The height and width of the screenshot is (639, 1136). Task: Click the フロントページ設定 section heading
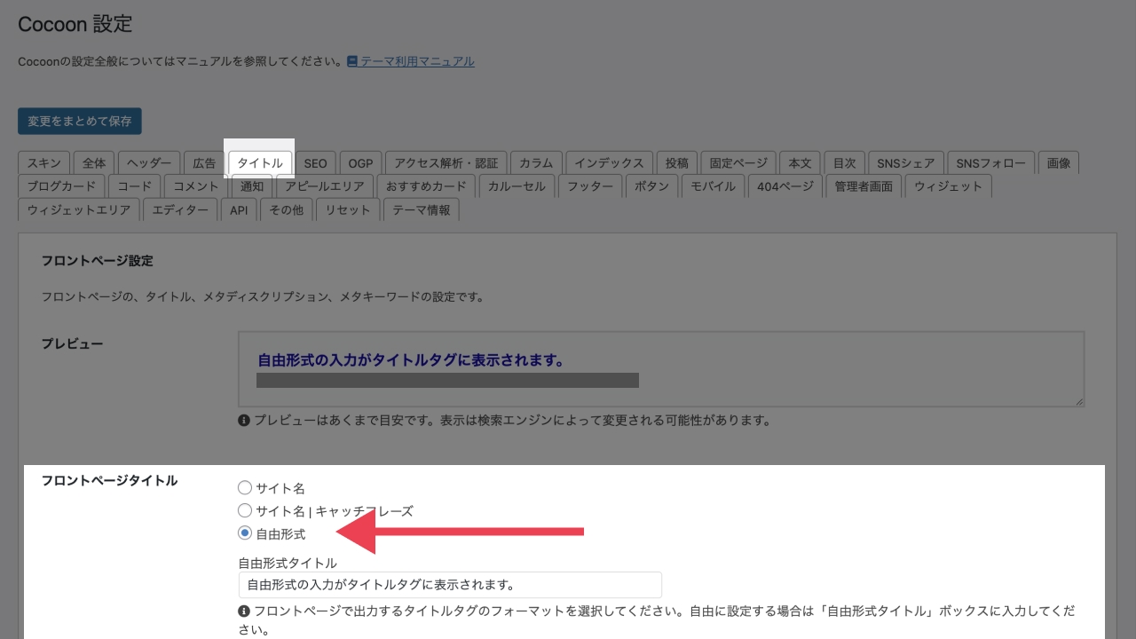(98, 261)
